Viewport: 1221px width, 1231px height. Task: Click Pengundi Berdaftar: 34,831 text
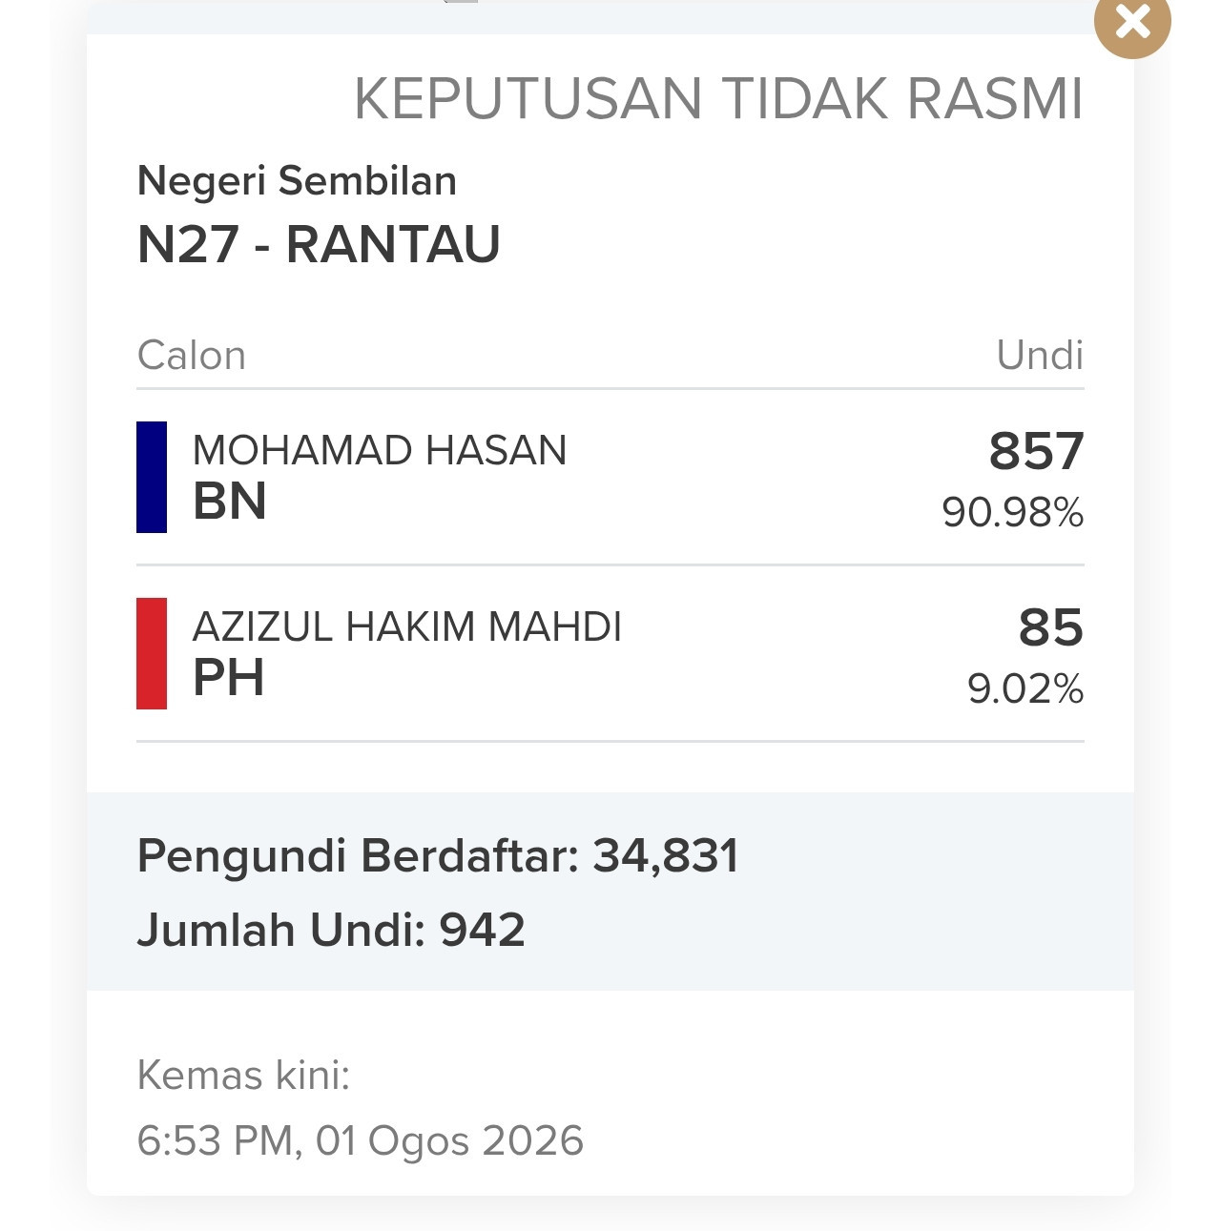click(x=439, y=855)
